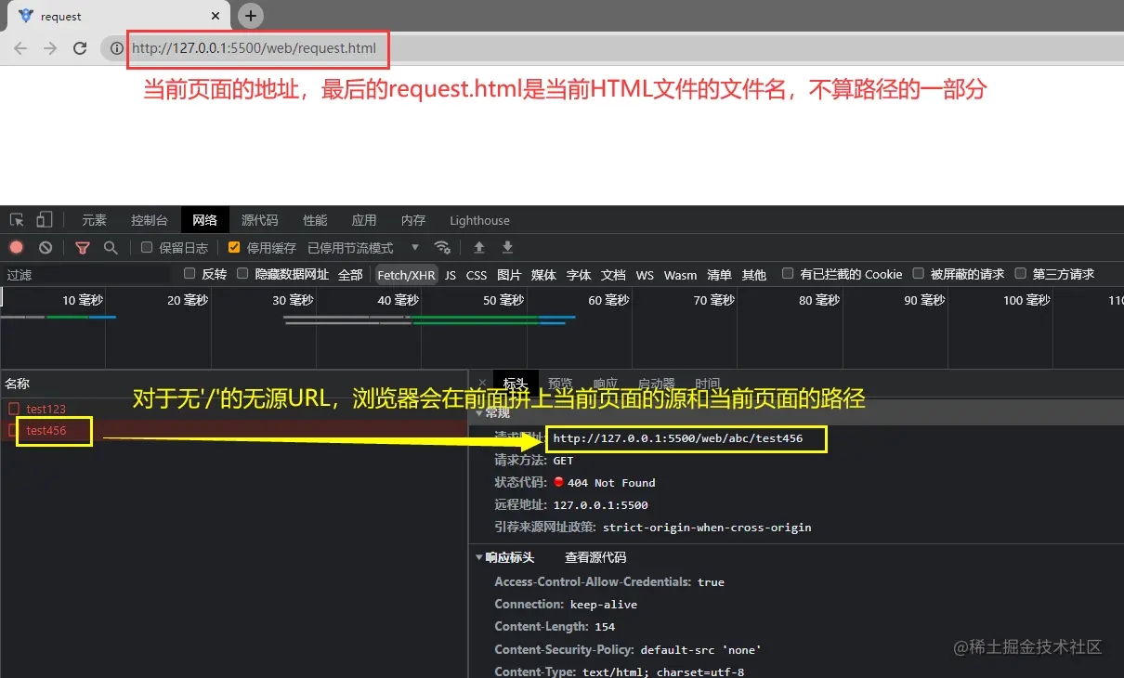The height and width of the screenshot is (678, 1124).
Task: Click the strict-origin-when-cross-origin policy value
Action: point(707,528)
